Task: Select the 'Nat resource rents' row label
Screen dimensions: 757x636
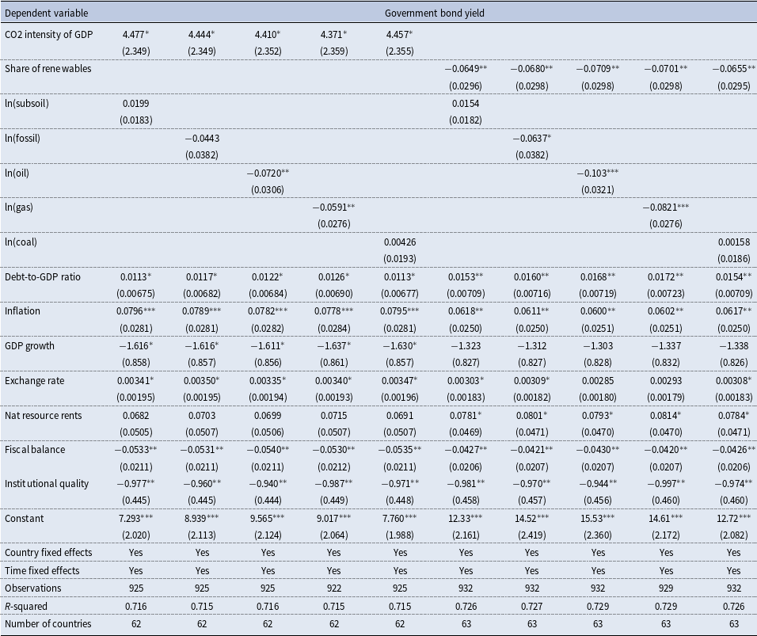Action: [43, 415]
